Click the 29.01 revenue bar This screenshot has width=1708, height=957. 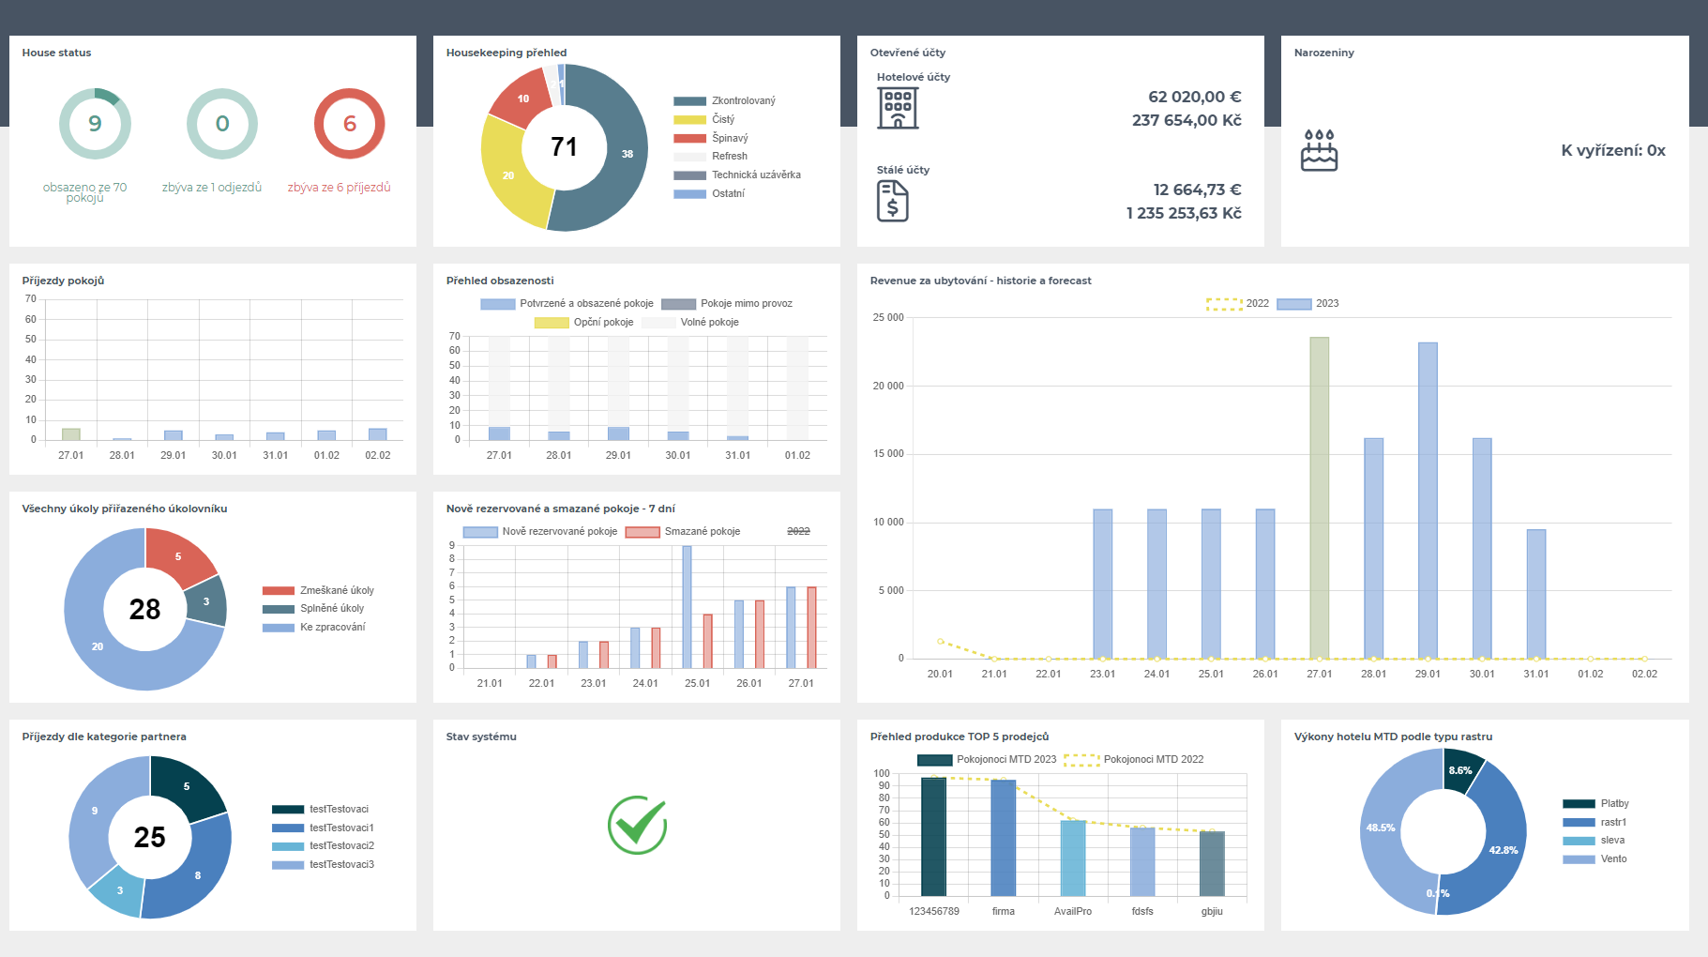pyautogui.click(x=1428, y=500)
